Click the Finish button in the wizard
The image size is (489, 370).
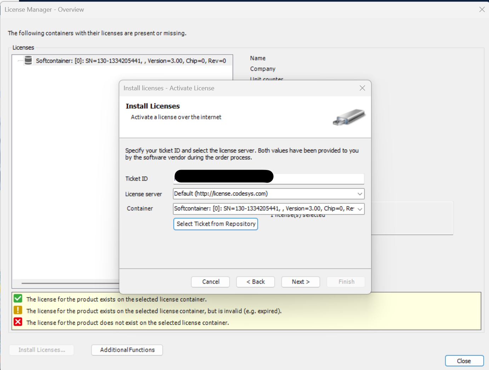tap(346, 282)
